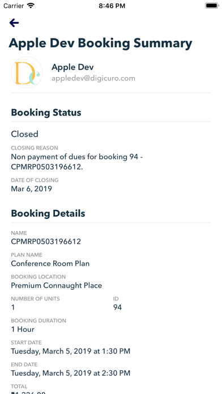Select the 1 Hour booking duration
Screen dimensions: 222x394
pos(23,329)
